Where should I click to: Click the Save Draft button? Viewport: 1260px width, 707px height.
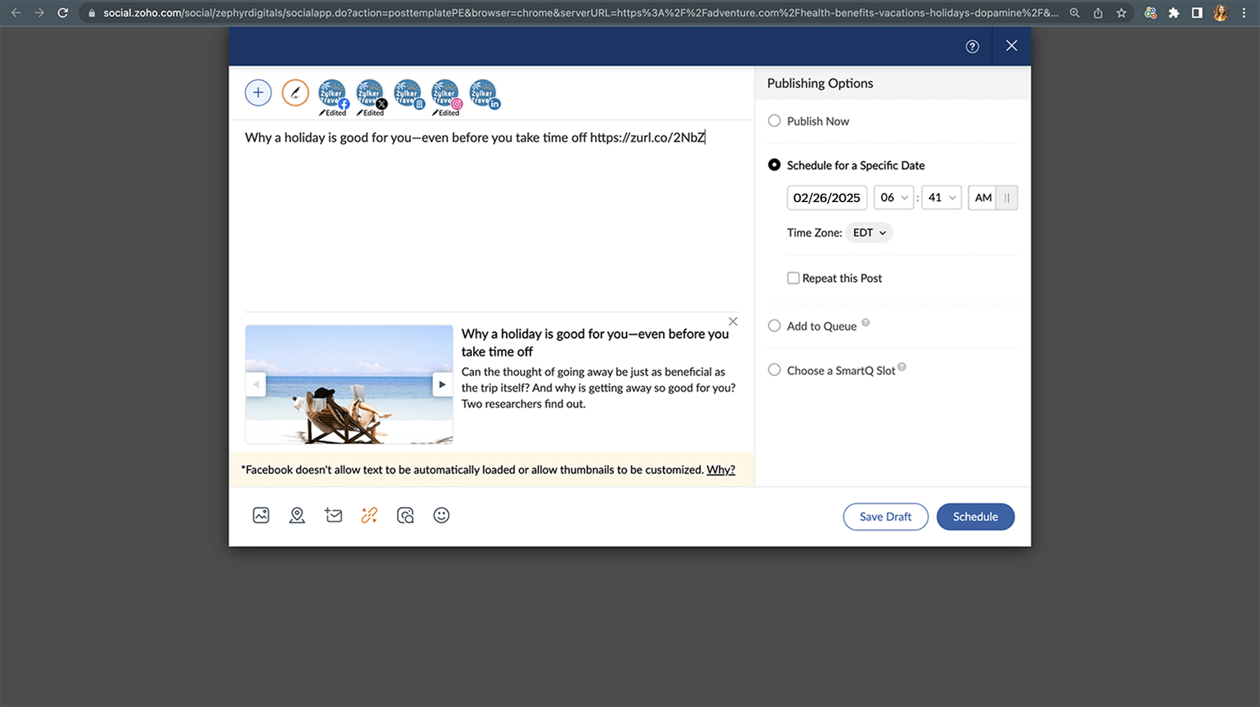click(x=885, y=517)
